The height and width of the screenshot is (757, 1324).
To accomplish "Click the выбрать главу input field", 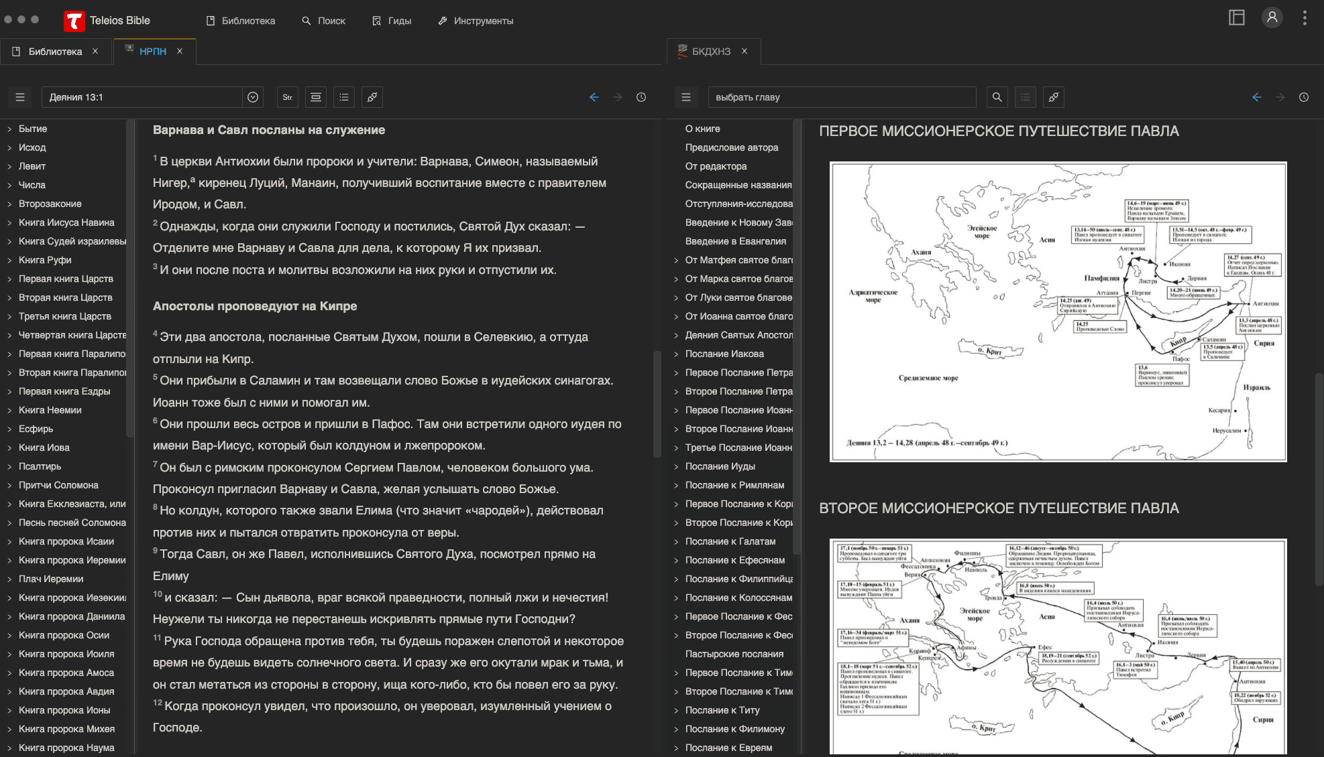I will (842, 97).
